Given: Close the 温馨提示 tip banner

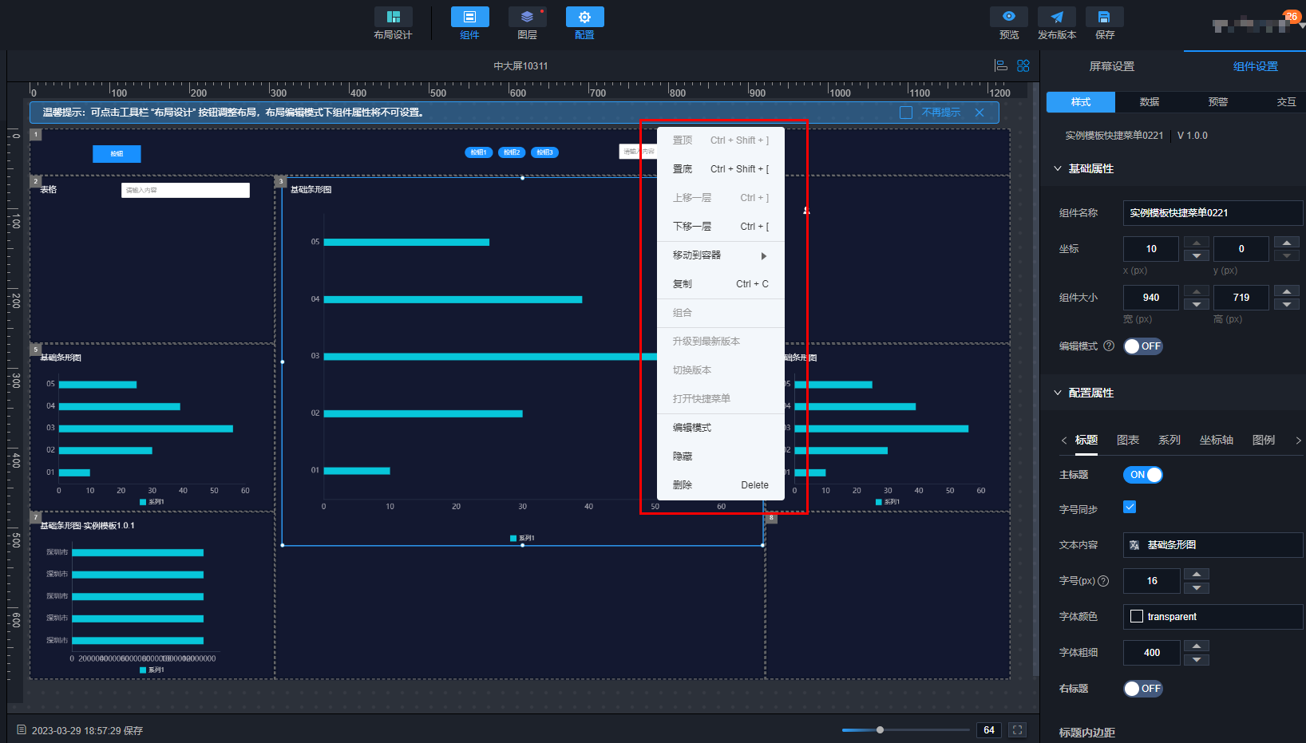Looking at the screenshot, I should click(x=979, y=113).
